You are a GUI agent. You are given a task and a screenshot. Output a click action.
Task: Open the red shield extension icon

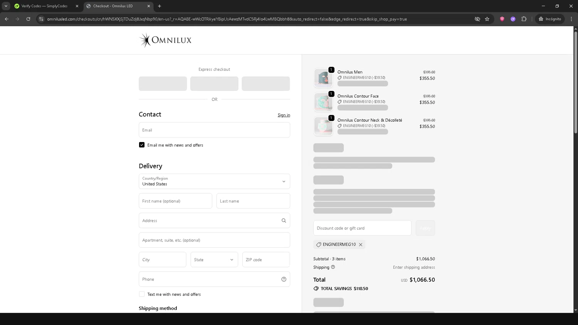(x=502, y=19)
